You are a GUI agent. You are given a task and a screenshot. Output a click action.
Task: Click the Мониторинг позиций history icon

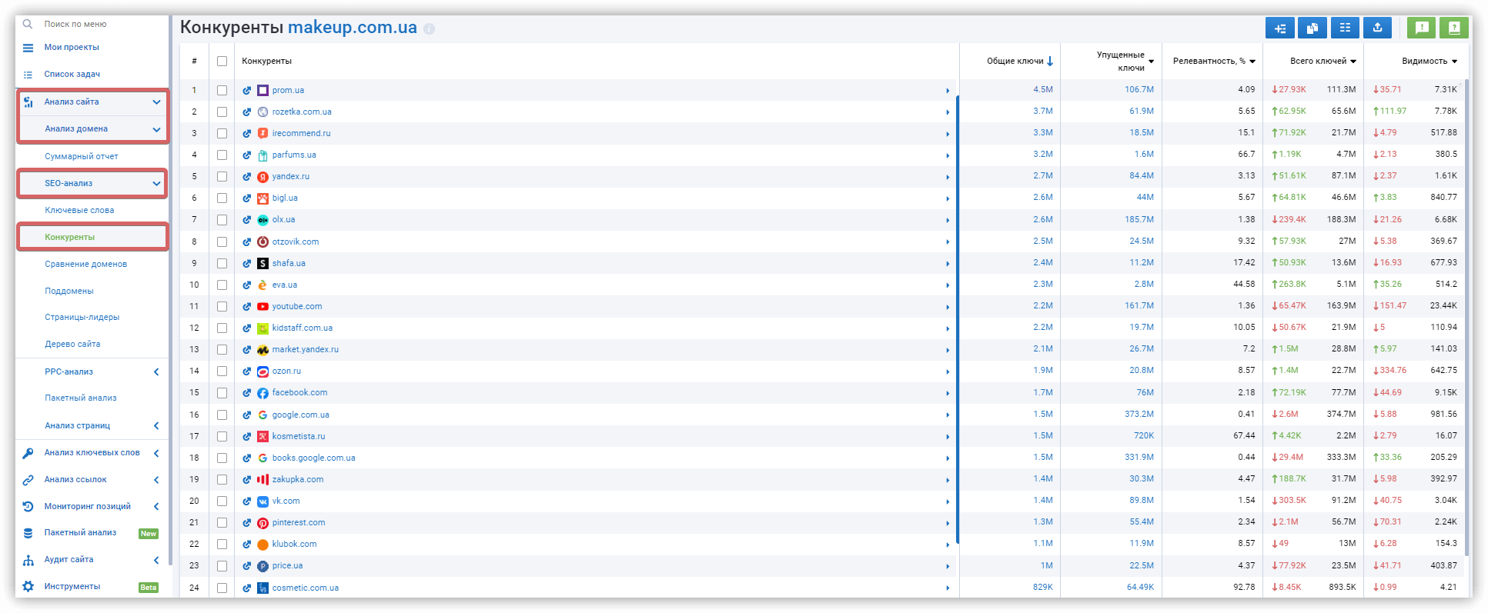[x=28, y=507]
